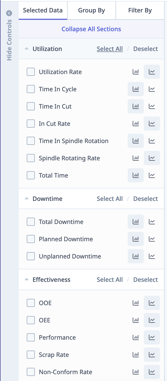Viewport: 167px width, 381px height.
Task: Check the Utilization Rate checkbox
Action: (31, 72)
